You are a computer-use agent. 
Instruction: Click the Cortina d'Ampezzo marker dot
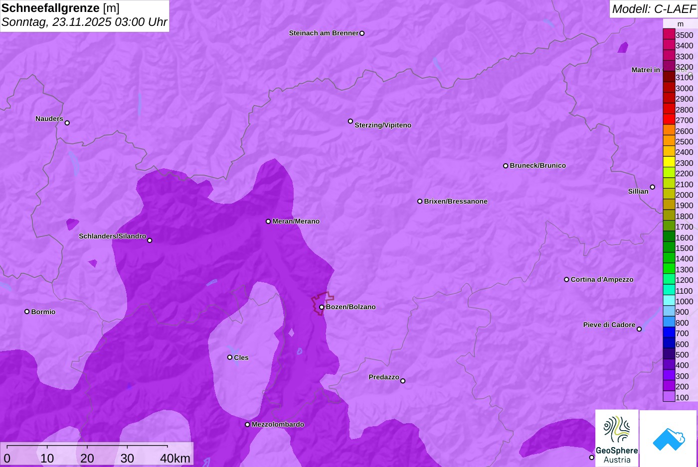coord(566,280)
